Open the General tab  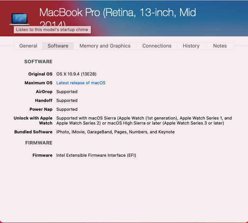28,46
